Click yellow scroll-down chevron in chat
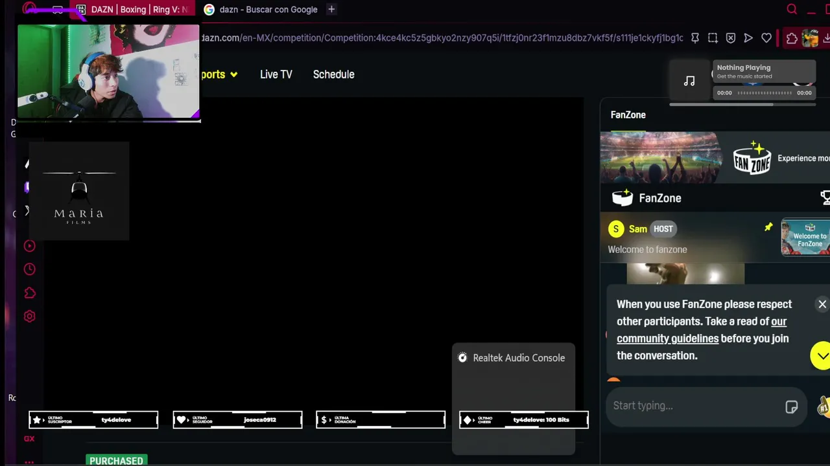The image size is (830, 466). (x=821, y=356)
